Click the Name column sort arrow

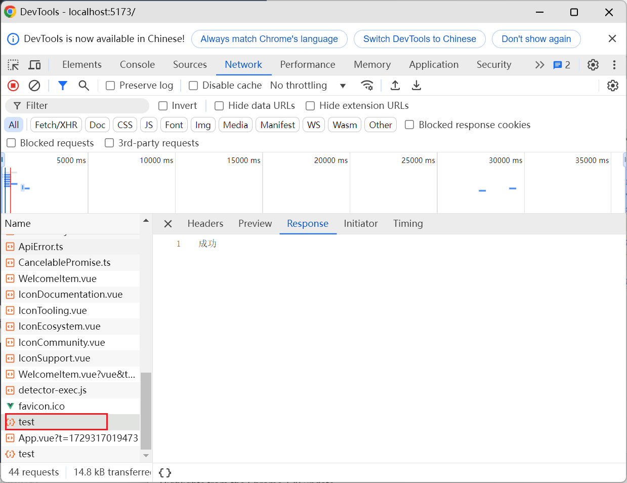(146, 221)
